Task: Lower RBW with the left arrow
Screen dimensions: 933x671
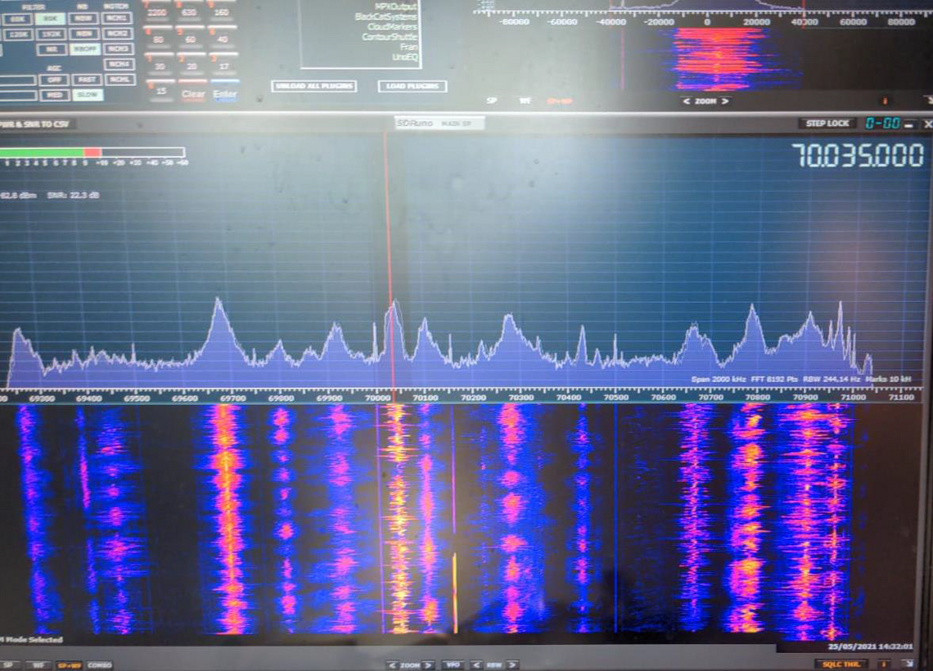Action: [x=476, y=665]
